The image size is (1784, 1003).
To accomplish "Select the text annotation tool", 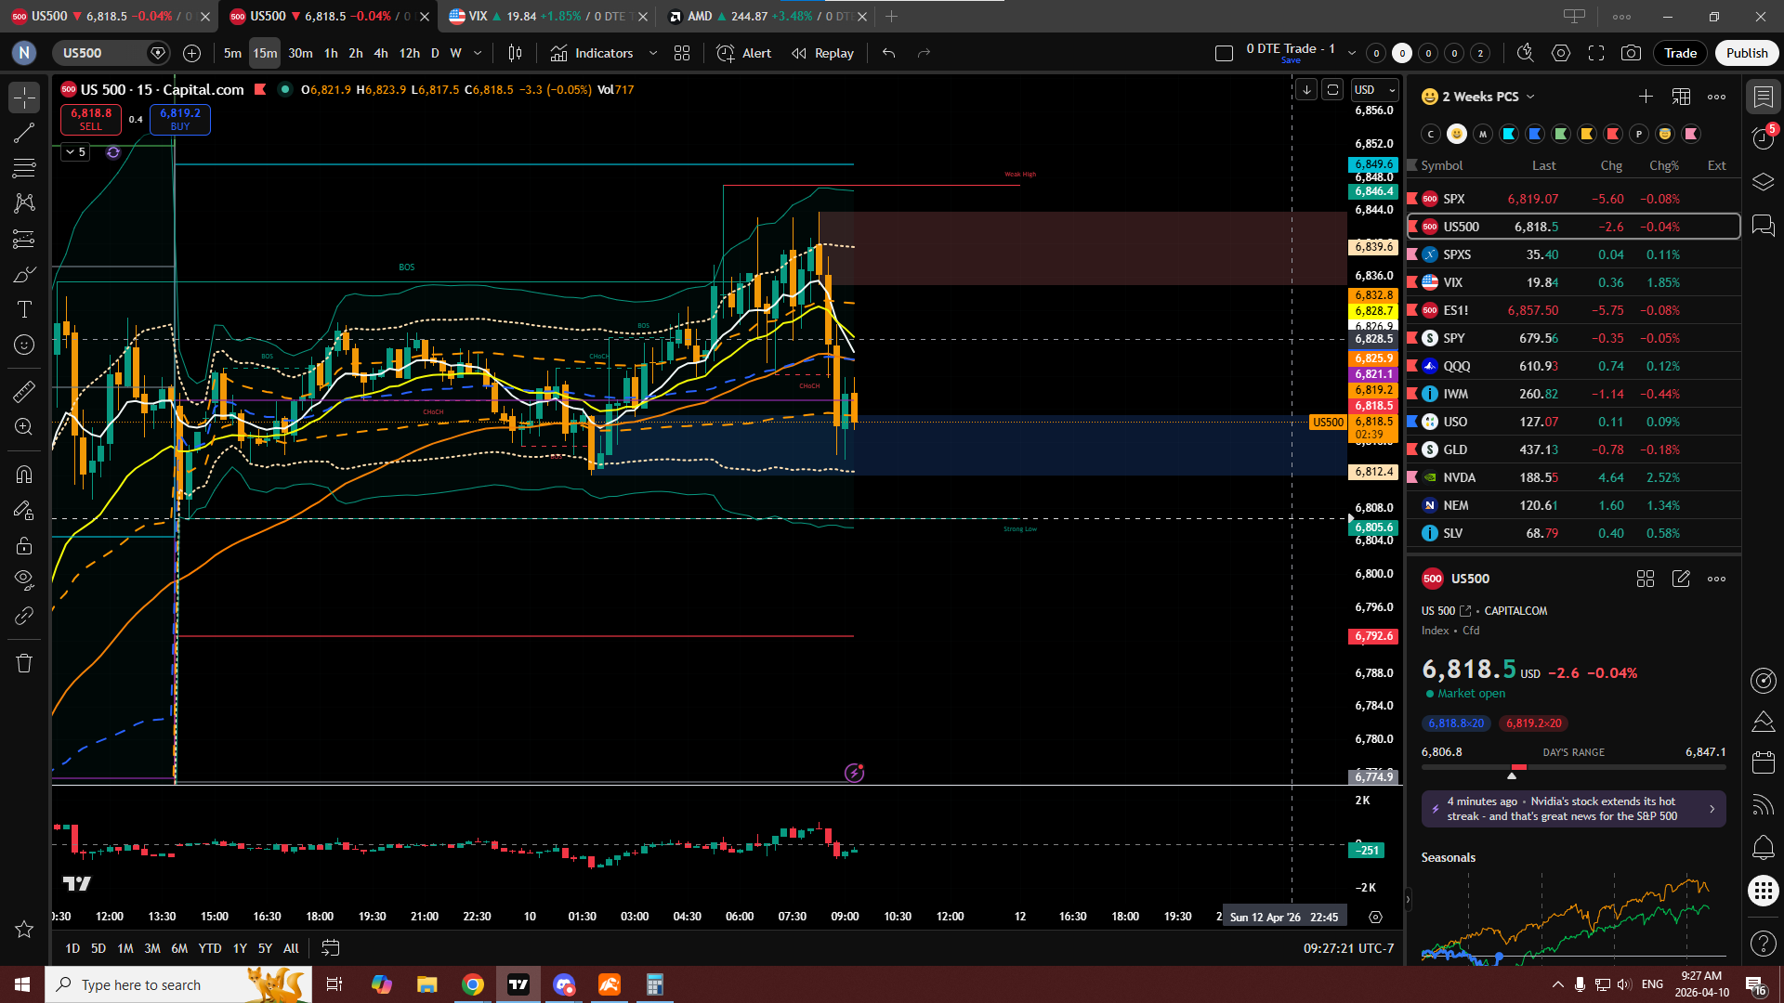I will 24,309.
